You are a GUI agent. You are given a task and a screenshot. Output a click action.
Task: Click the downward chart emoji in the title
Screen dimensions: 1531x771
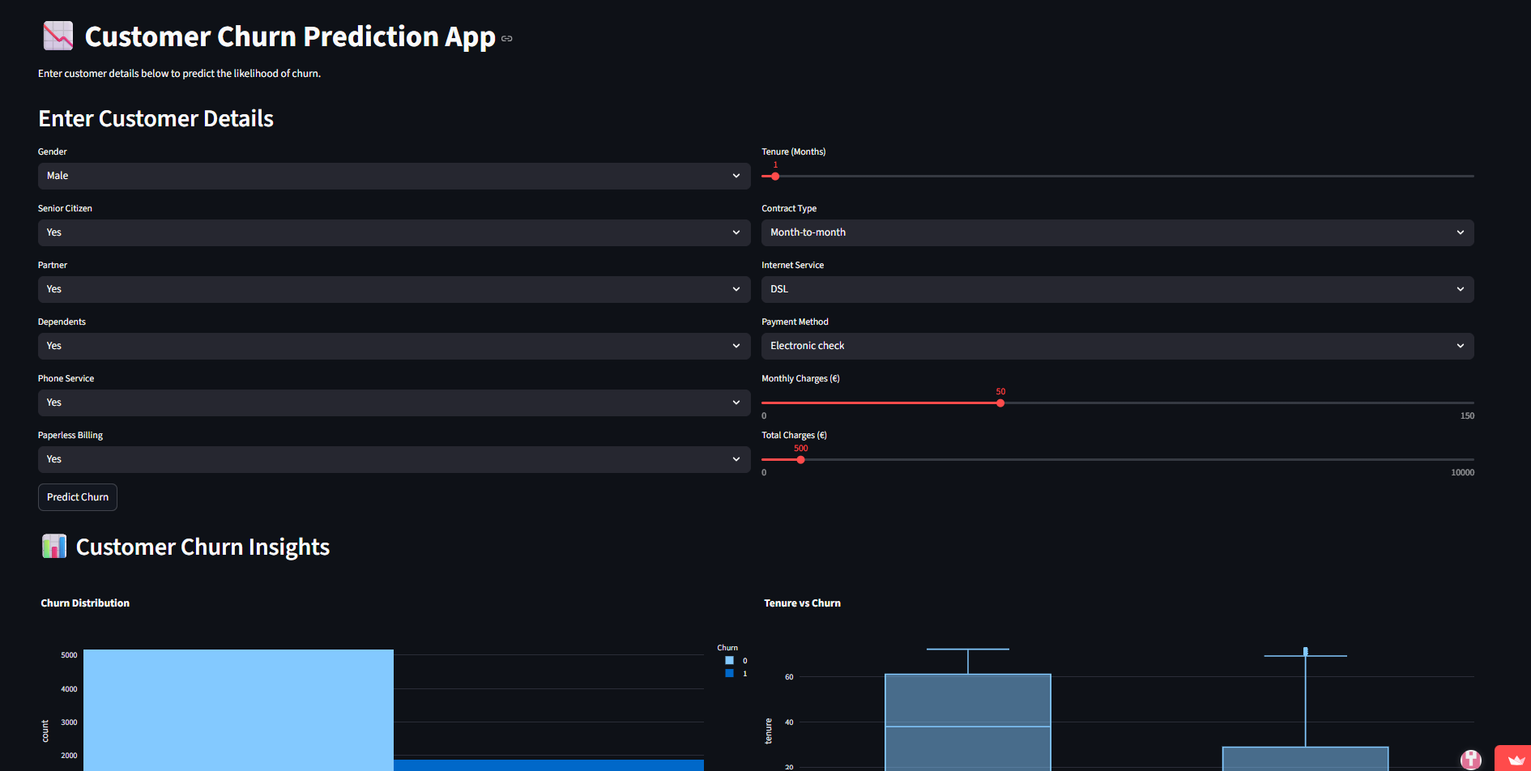point(58,36)
